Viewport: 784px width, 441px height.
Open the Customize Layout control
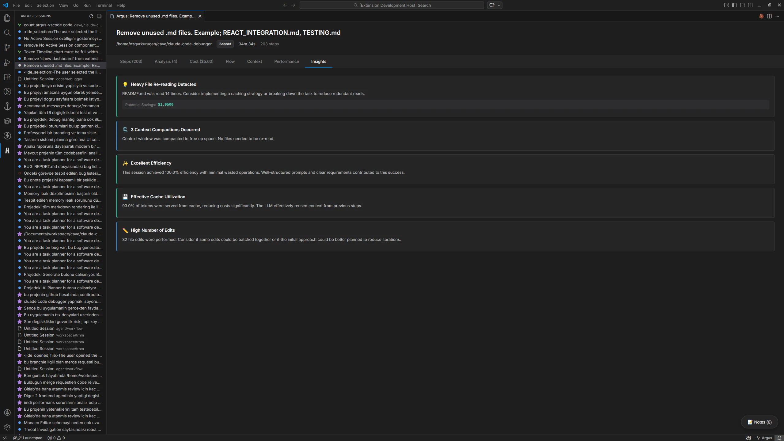[x=726, y=5]
